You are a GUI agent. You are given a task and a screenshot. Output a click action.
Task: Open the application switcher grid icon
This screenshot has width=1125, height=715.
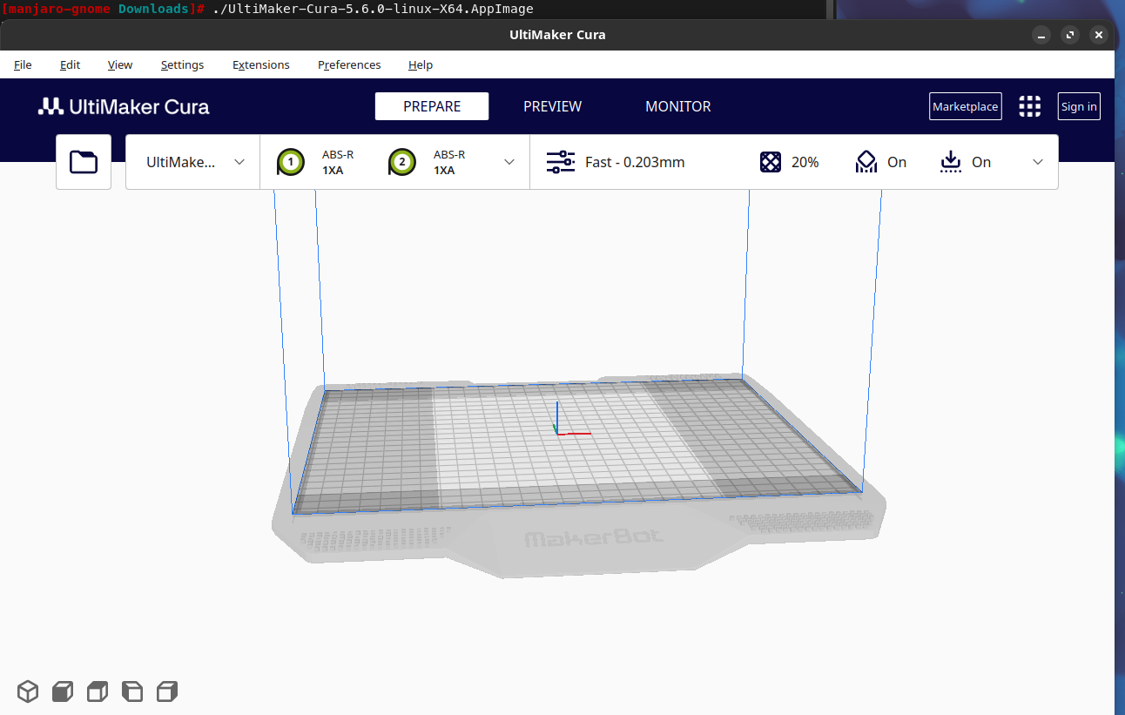coord(1030,106)
